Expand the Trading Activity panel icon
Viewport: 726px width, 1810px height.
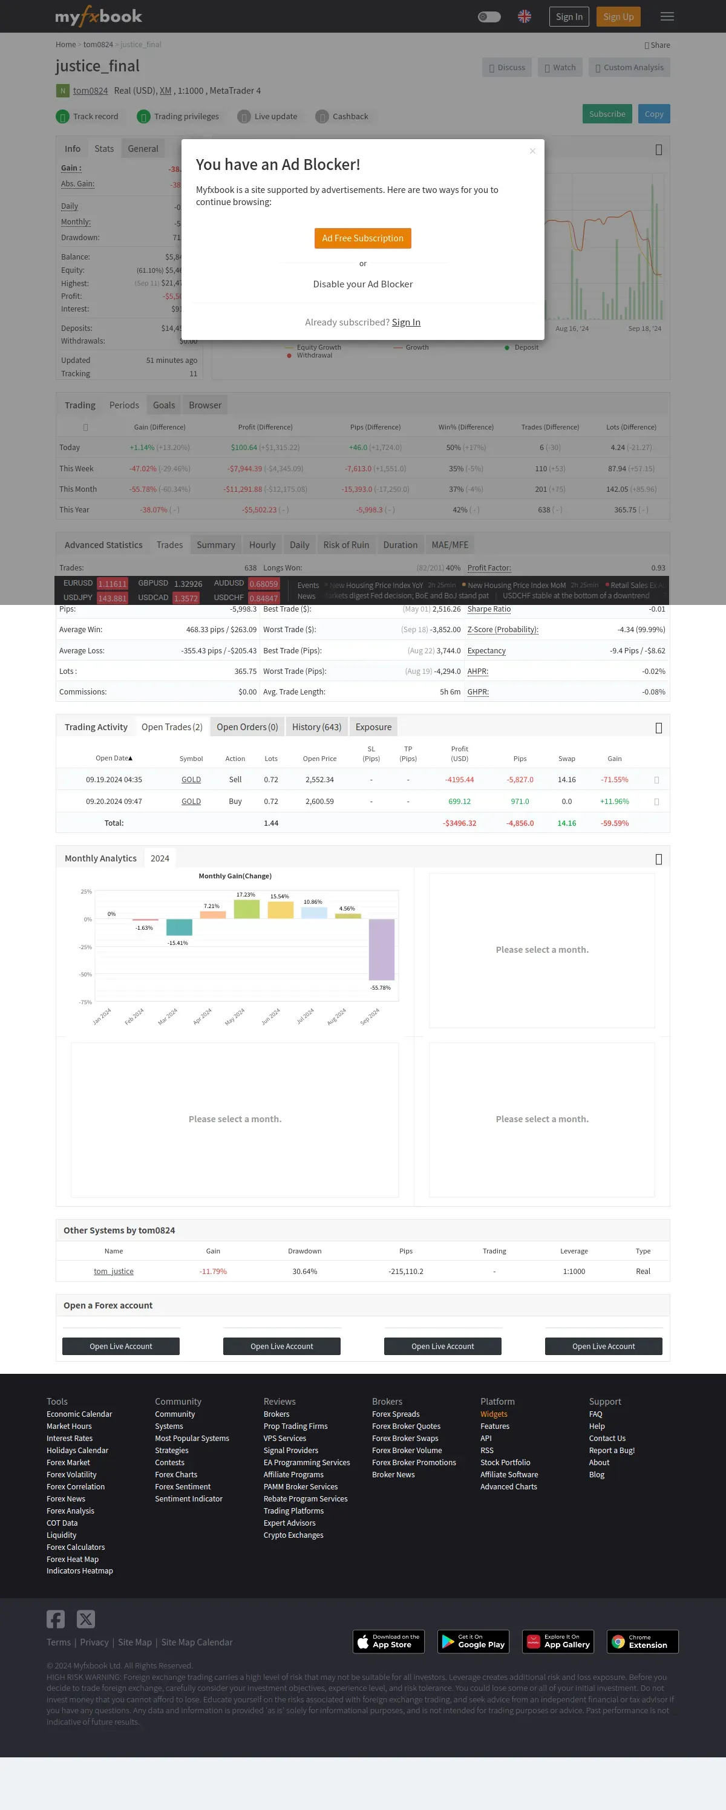click(x=658, y=728)
